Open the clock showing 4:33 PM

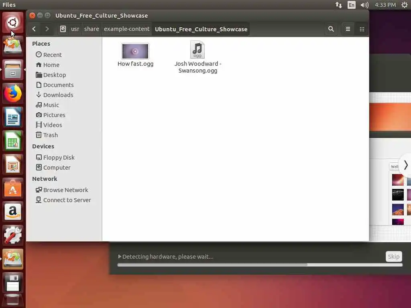(385, 5)
